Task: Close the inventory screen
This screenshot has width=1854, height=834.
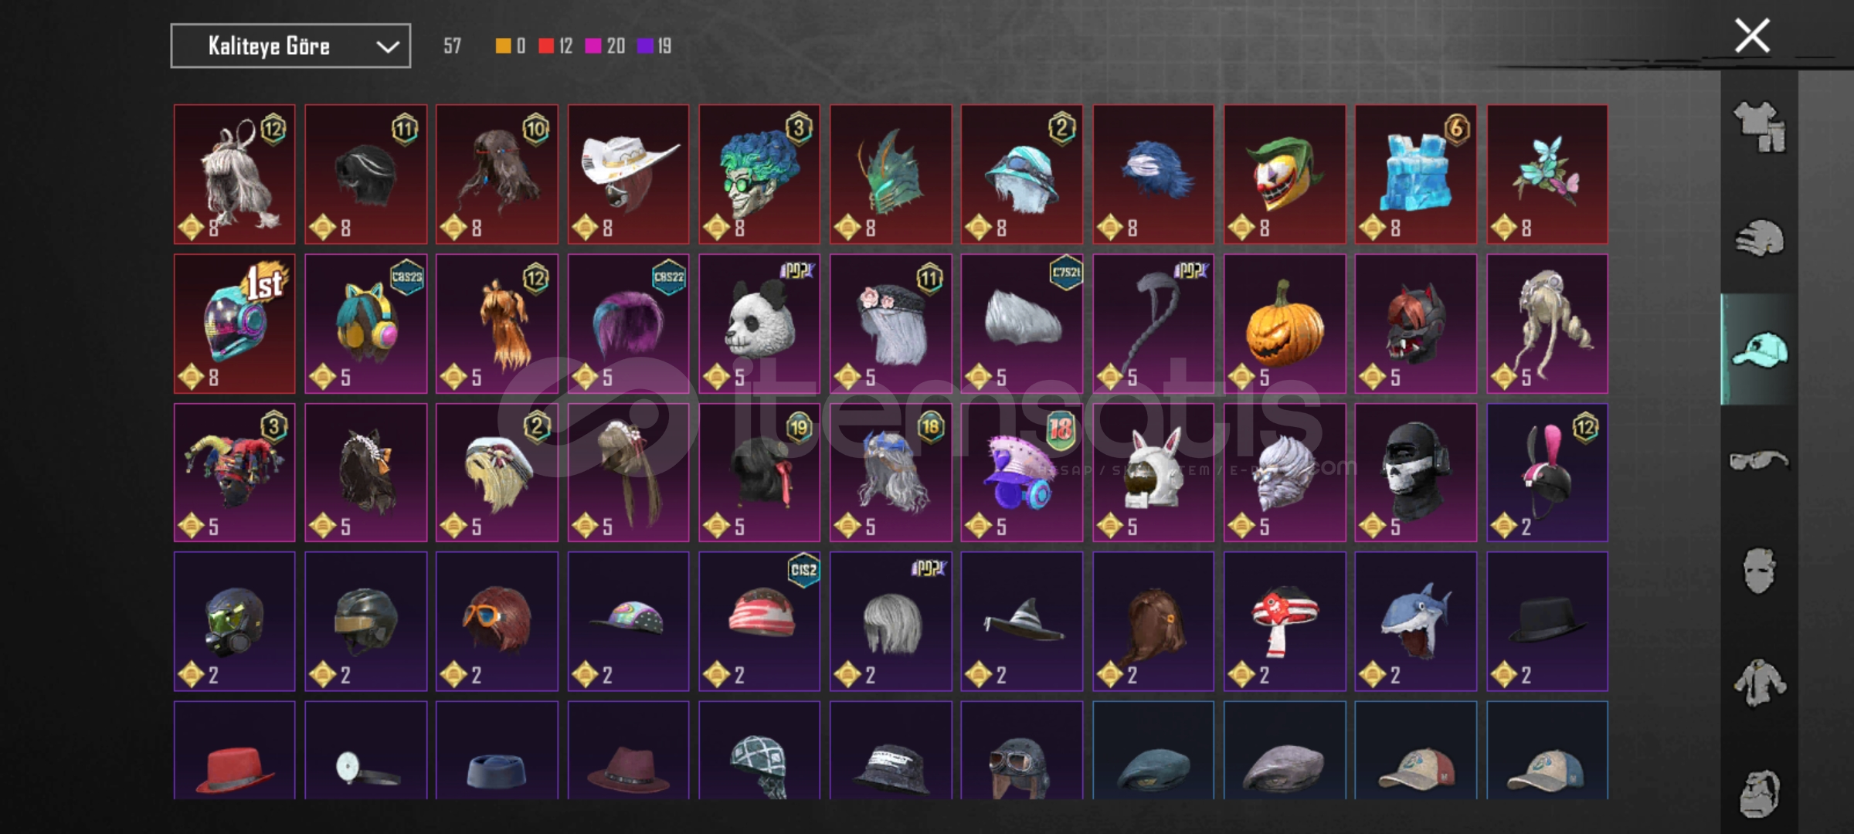Action: pos(1751,36)
